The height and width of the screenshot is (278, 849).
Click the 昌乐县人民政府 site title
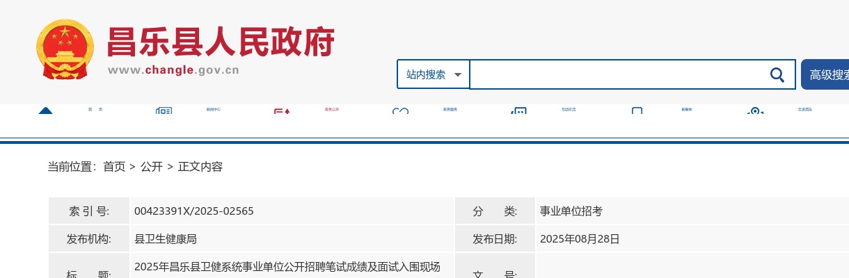(220, 42)
